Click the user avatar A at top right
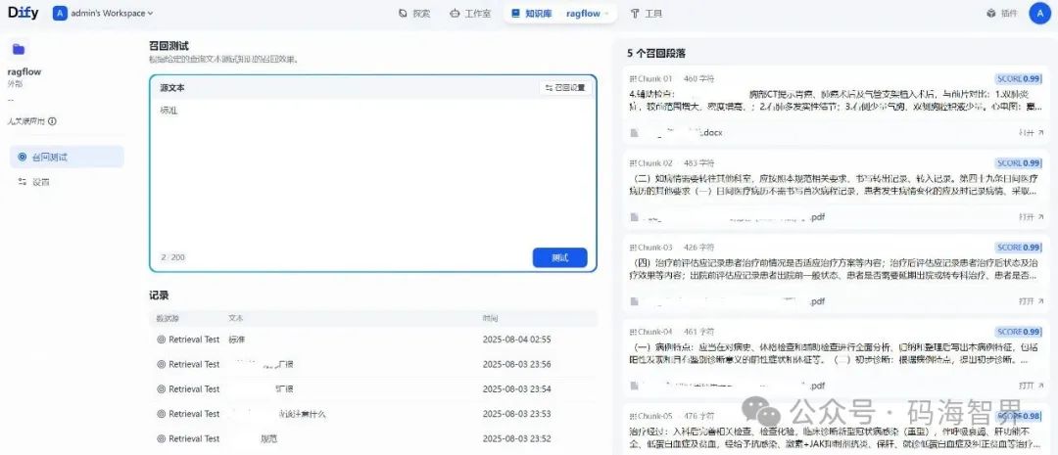1058x455 pixels. click(1039, 13)
